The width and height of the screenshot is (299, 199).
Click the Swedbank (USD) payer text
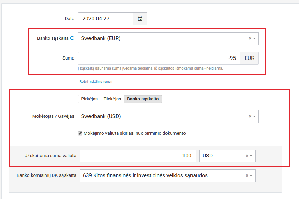(x=101, y=116)
